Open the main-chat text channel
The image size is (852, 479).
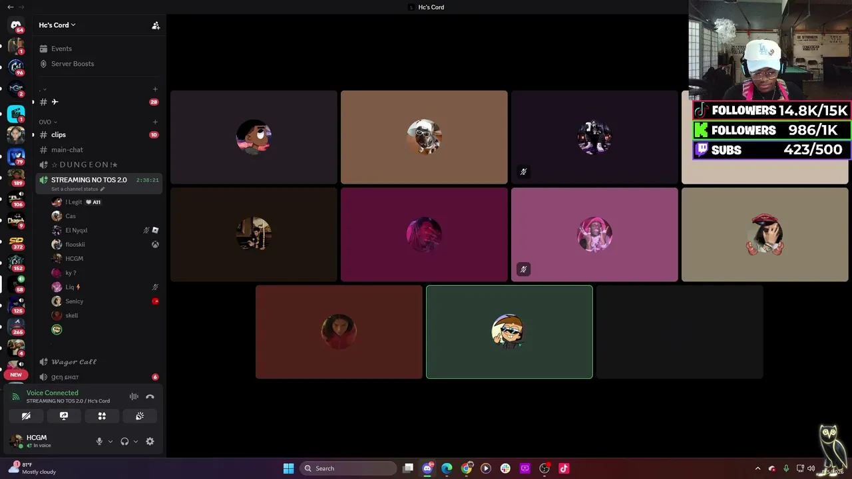pos(99,150)
